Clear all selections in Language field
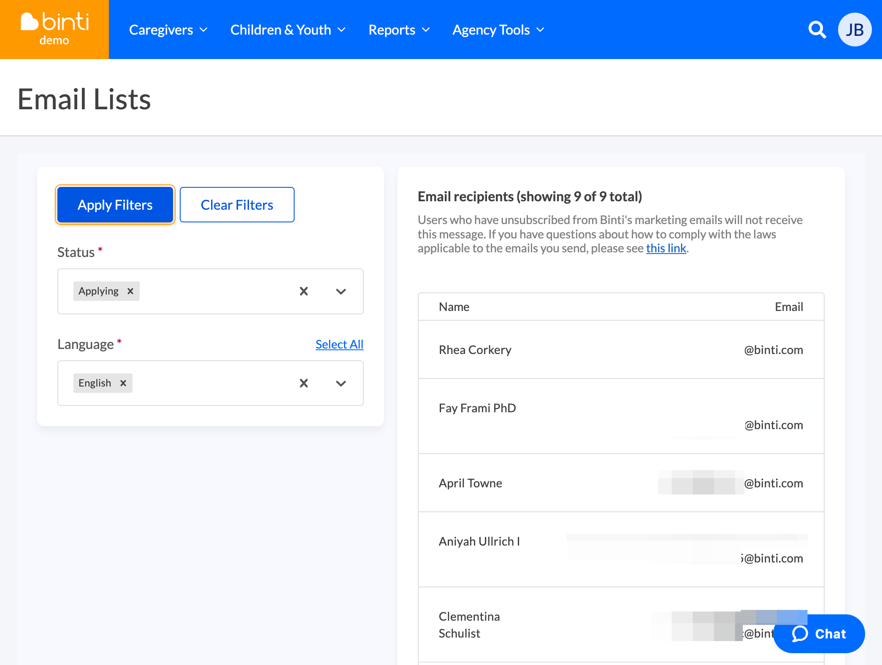Viewport: 882px width, 665px height. coord(304,383)
